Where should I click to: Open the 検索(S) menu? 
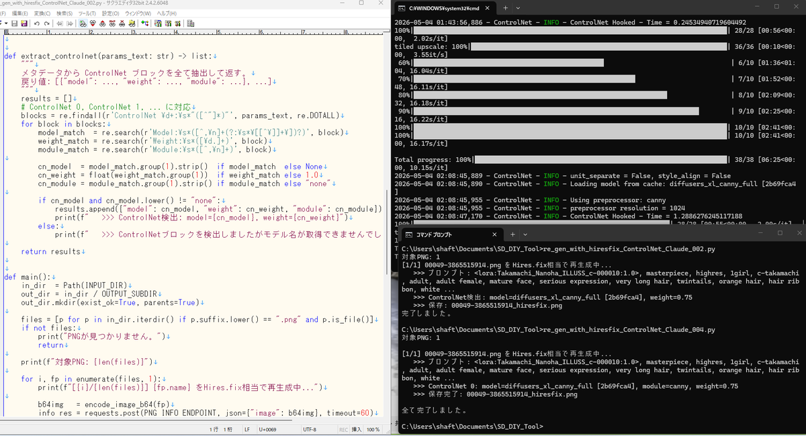tap(64, 13)
